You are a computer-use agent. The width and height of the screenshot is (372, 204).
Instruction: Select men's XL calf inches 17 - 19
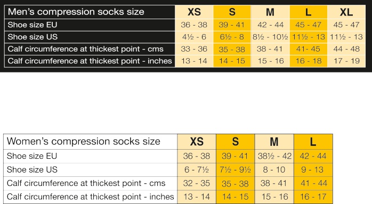(346, 61)
